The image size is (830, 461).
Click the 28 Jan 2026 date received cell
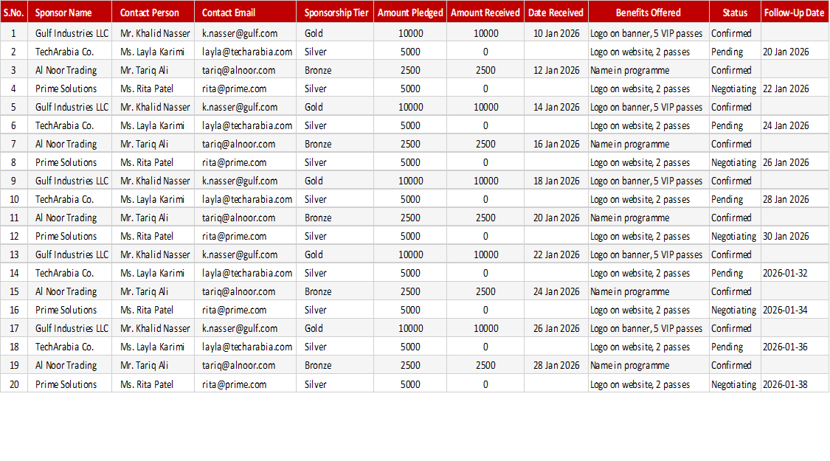[x=556, y=366]
